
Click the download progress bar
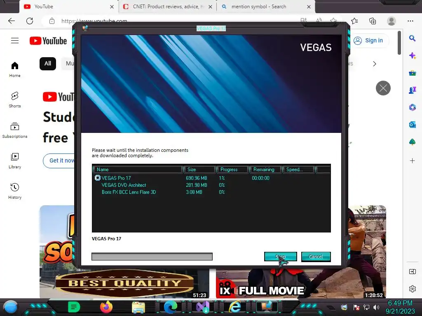pyautogui.click(x=152, y=257)
